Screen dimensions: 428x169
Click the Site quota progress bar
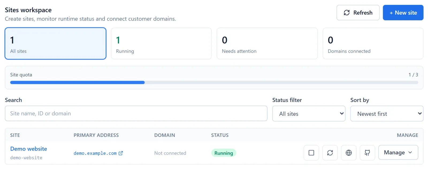(x=214, y=83)
